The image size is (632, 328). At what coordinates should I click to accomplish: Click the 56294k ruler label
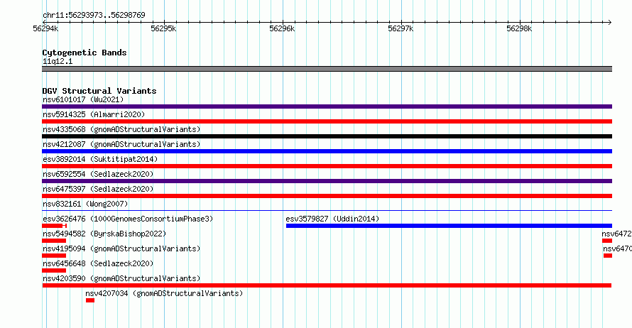(45, 28)
